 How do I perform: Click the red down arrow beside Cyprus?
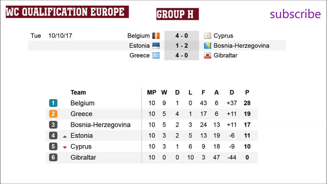pos(65,147)
